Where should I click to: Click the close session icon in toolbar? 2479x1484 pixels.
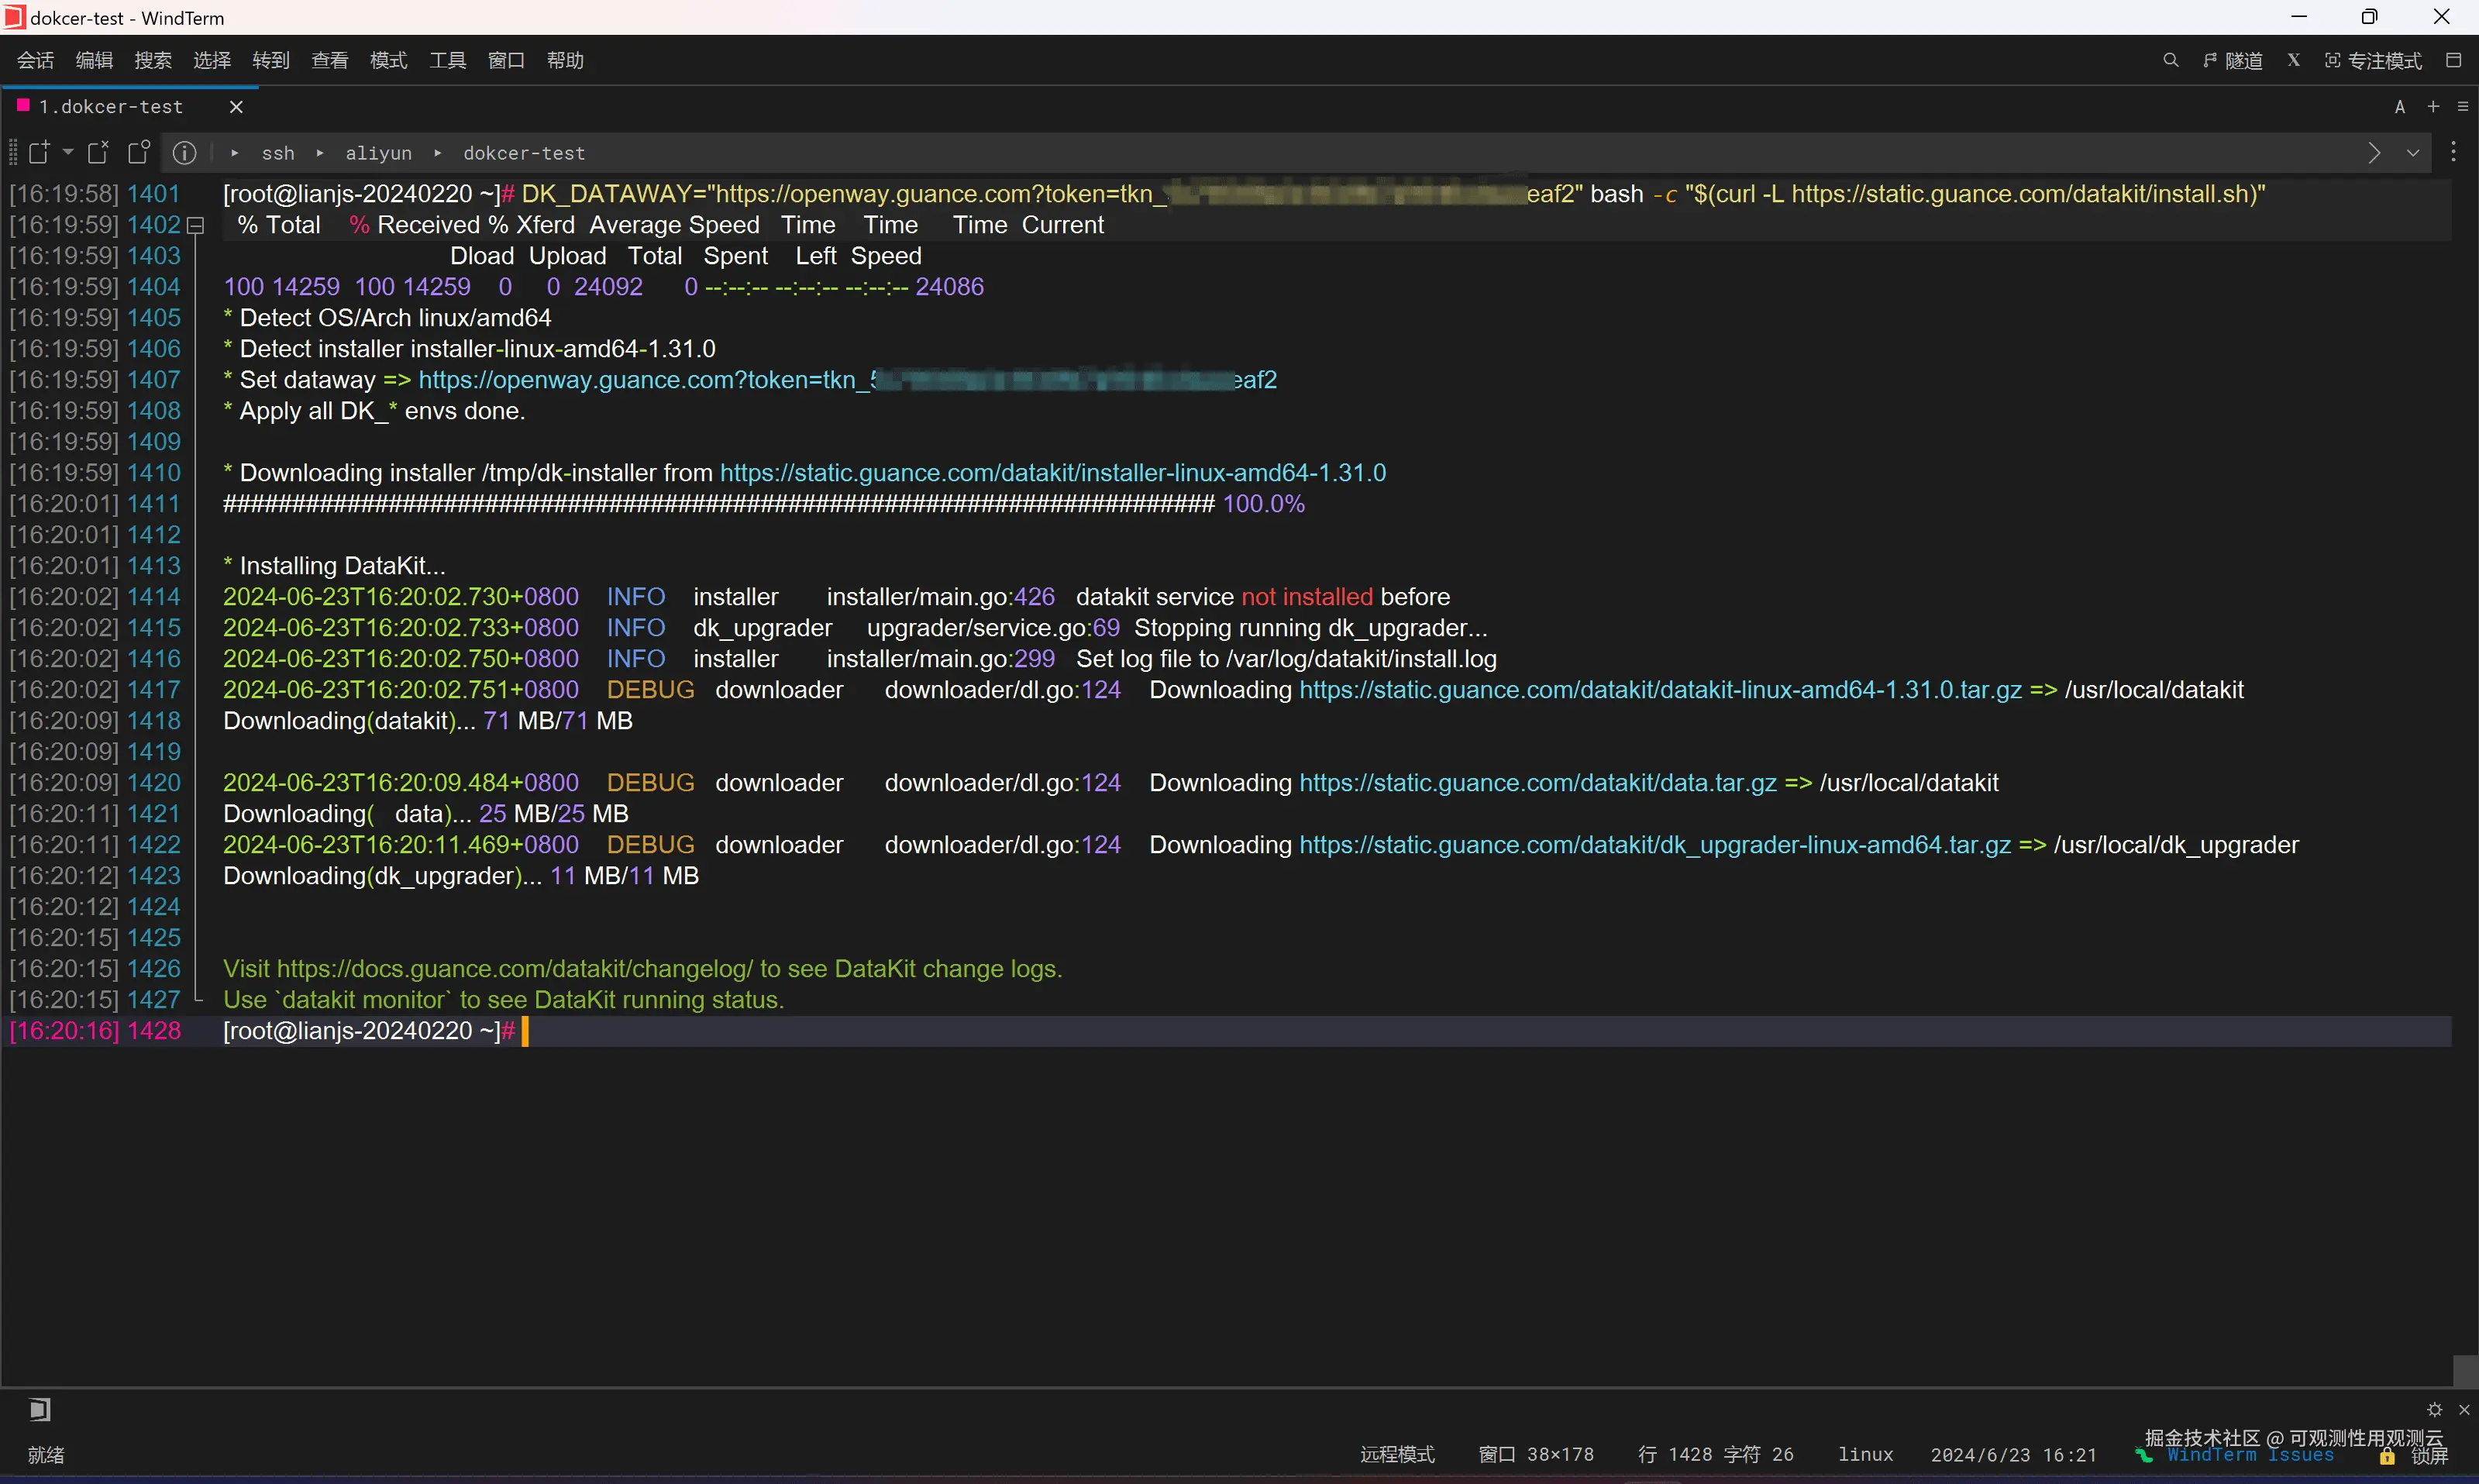point(98,152)
